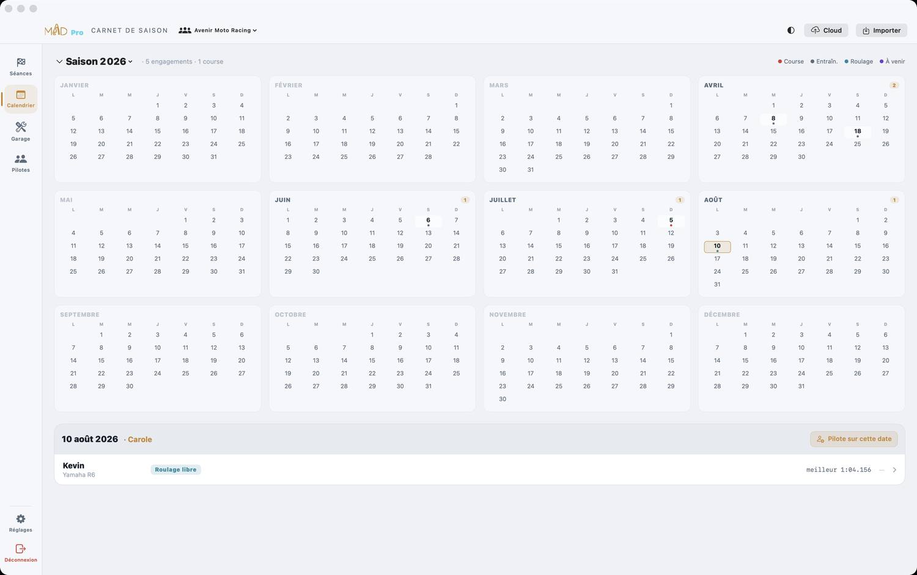The height and width of the screenshot is (575, 917).
Task: Click the "Course" legend entry
Action: coord(791,62)
